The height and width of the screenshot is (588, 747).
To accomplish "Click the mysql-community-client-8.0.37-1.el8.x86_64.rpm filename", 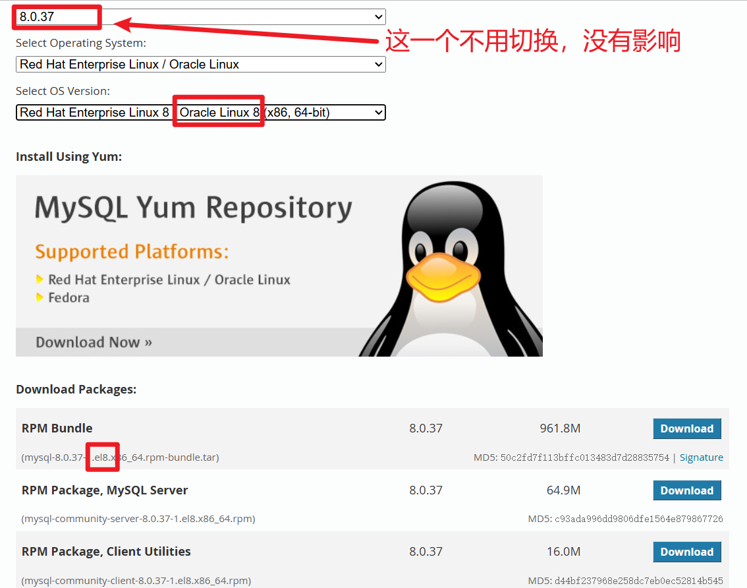I will [136, 581].
